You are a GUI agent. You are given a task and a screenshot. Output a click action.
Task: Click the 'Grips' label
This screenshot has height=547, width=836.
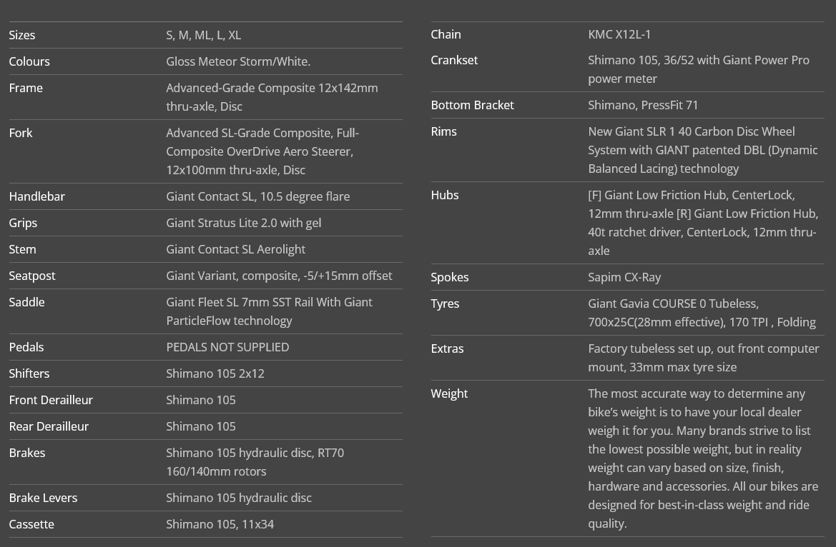tap(23, 224)
